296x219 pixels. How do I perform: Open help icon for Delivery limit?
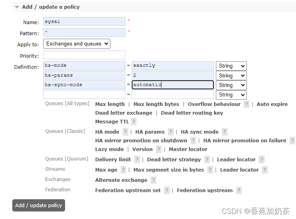click(x=137, y=160)
